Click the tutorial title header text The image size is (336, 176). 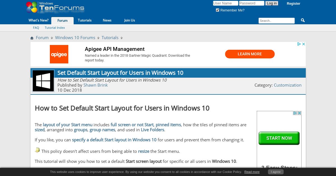[x=120, y=73]
